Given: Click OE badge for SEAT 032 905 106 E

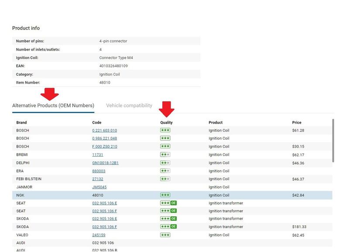Looking at the screenshot, I should [174, 203].
